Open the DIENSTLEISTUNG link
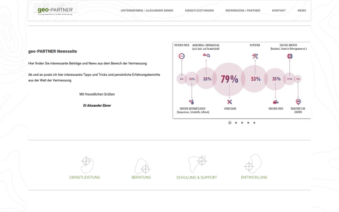The image size is (339, 212). (85, 178)
